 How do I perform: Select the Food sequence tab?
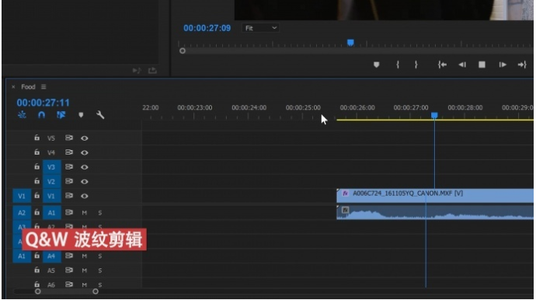click(29, 87)
